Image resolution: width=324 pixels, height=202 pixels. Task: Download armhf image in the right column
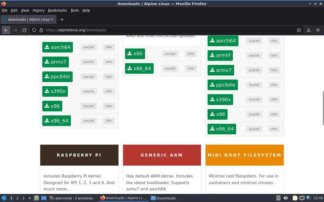[x=220, y=55]
